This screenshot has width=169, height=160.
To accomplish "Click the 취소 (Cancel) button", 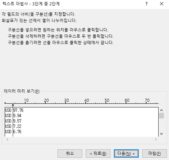I will tap(70, 153).
